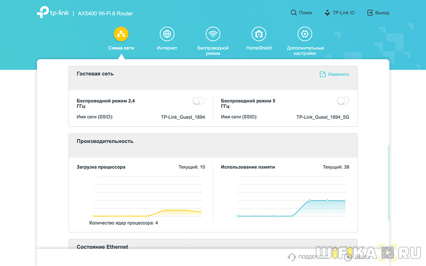Open the HomeShield house icon

(259, 34)
